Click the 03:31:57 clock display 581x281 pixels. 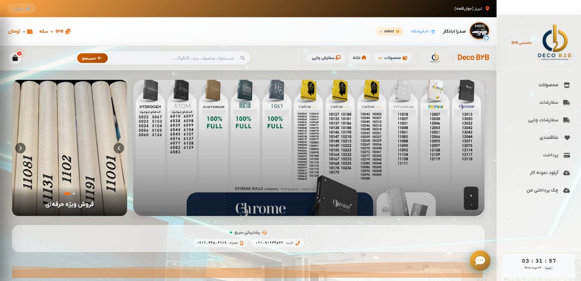[x=539, y=261]
